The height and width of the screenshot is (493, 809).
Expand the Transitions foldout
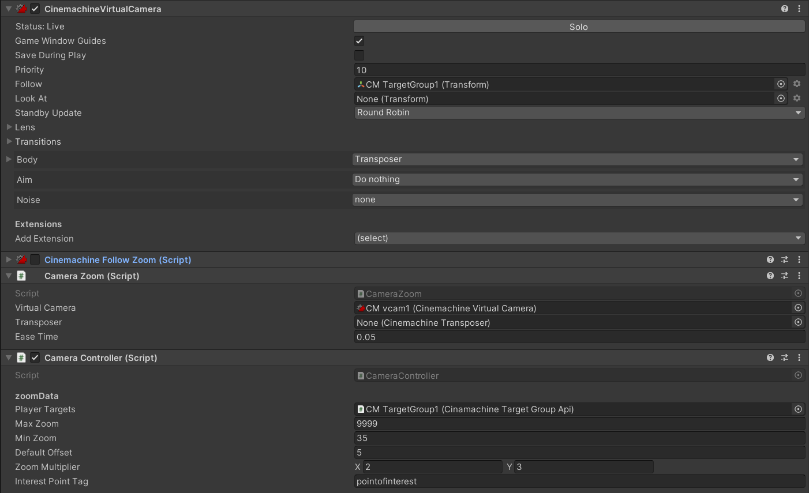[9, 141]
